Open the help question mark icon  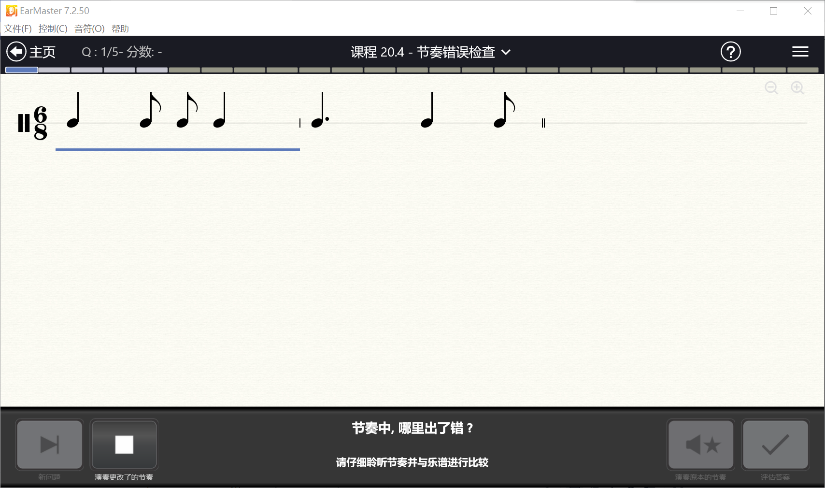[x=730, y=52]
